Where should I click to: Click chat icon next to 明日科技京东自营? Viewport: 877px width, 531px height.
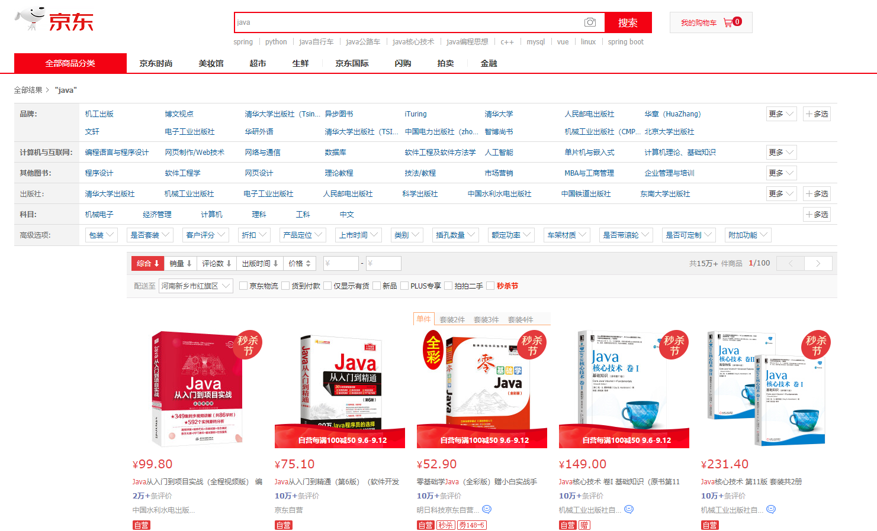click(487, 509)
